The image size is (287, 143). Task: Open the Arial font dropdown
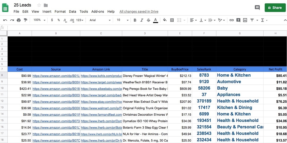pos(100,20)
